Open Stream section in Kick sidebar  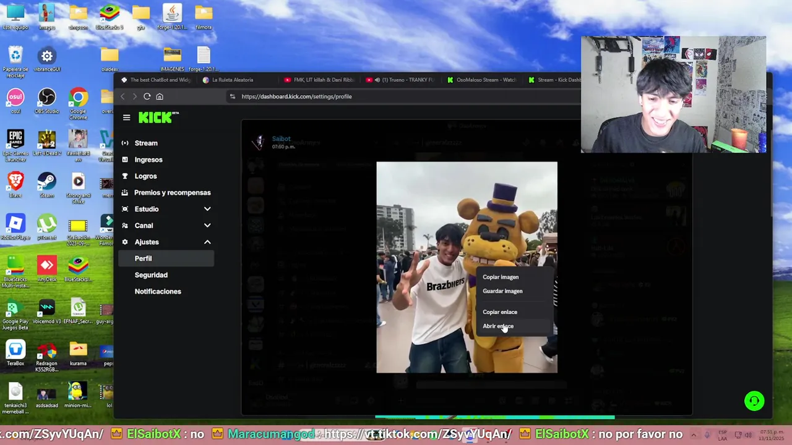point(146,143)
